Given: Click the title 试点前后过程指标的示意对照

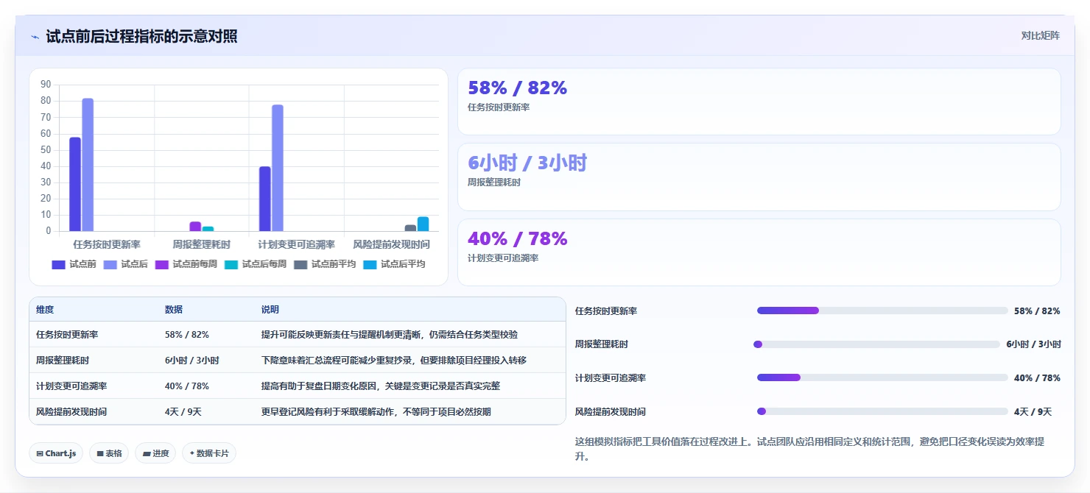Looking at the screenshot, I should (141, 36).
